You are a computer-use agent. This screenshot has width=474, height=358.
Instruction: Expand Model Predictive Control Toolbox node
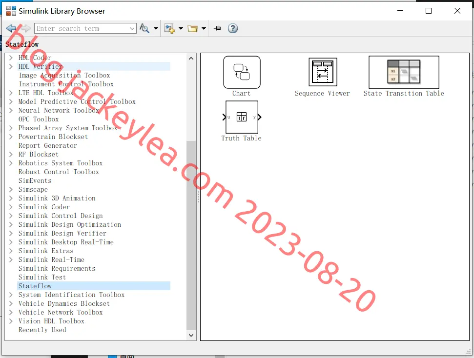pos(11,101)
